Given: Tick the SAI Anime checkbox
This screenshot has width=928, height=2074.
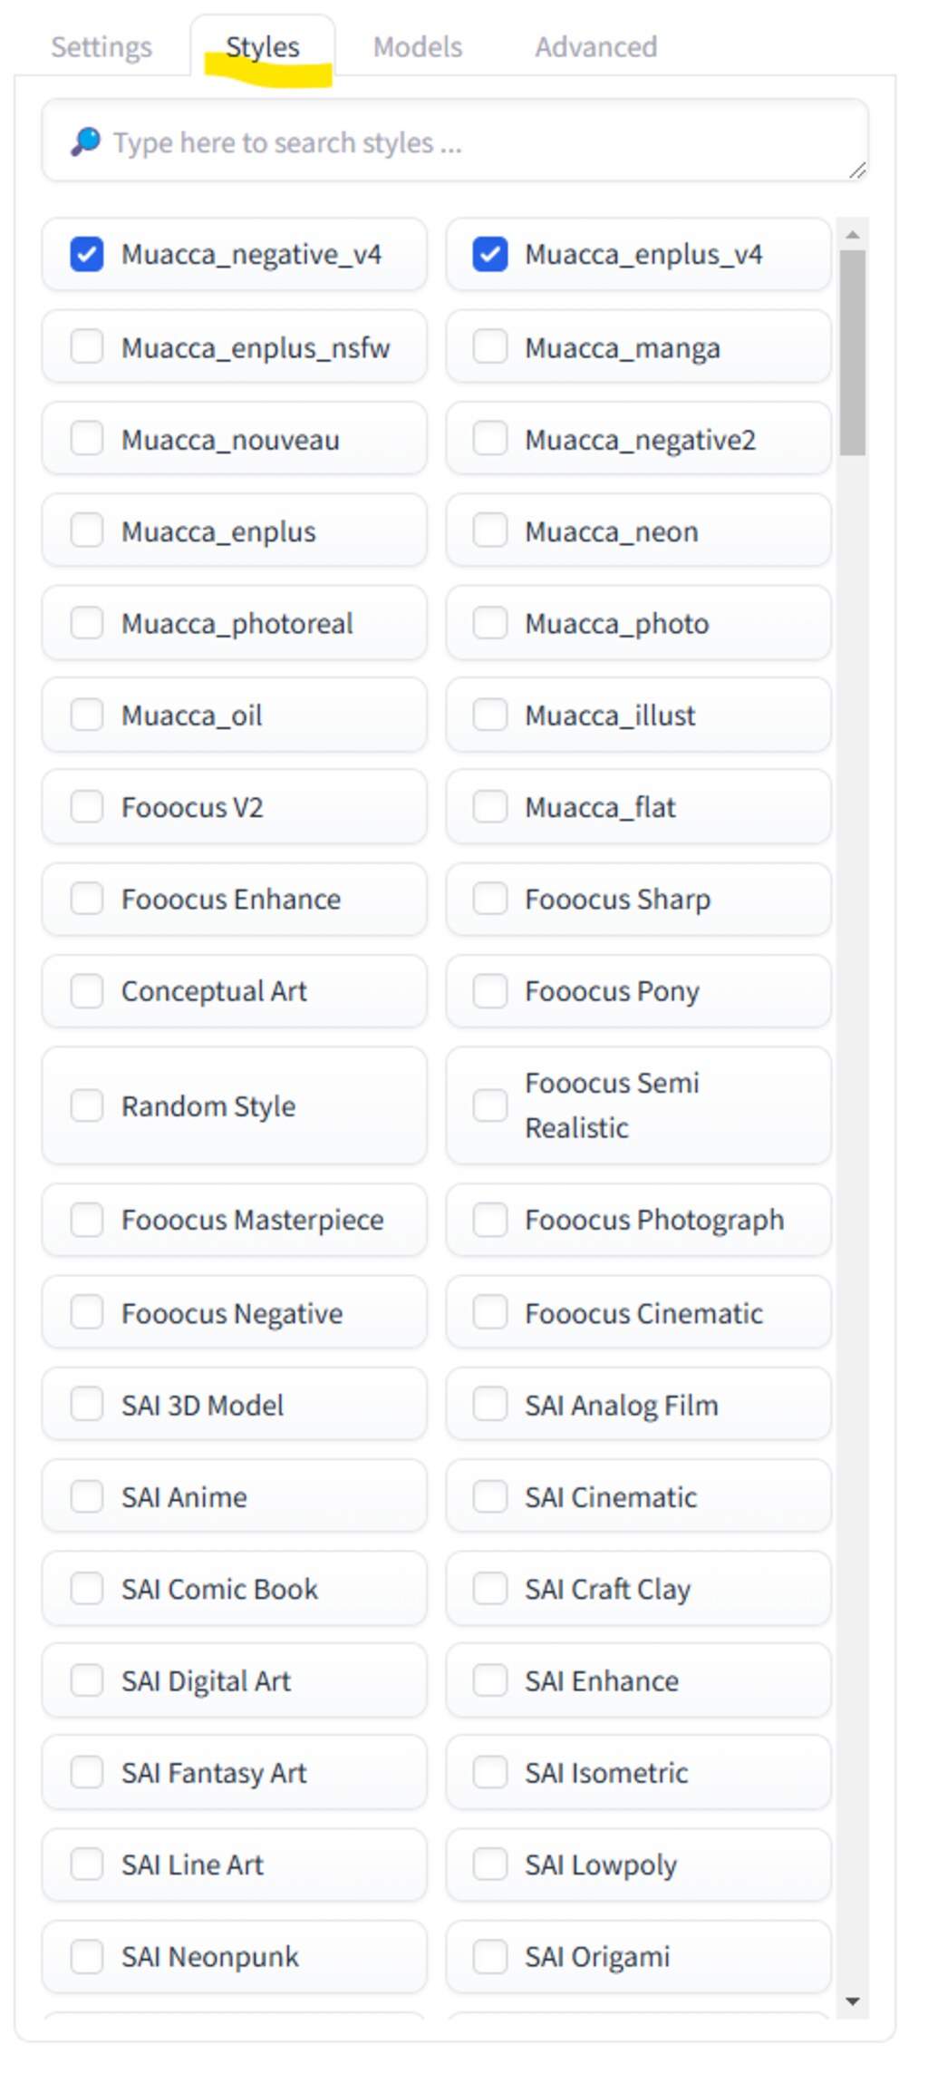Looking at the screenshot, I should (x=87, y=1496).
